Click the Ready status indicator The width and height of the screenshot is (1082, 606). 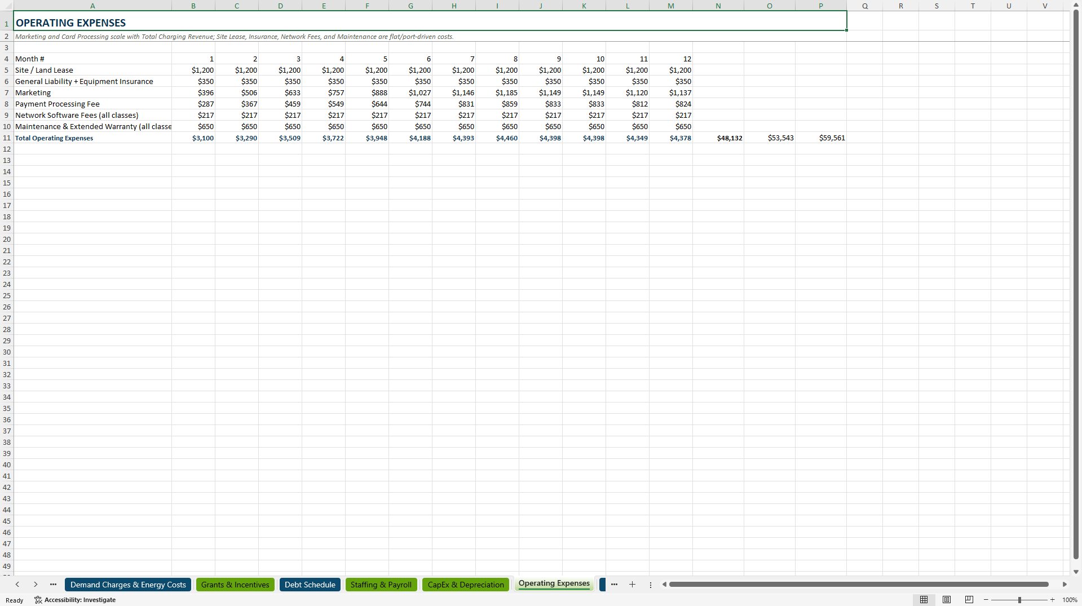pyautogui.click(x=14, y=600)
